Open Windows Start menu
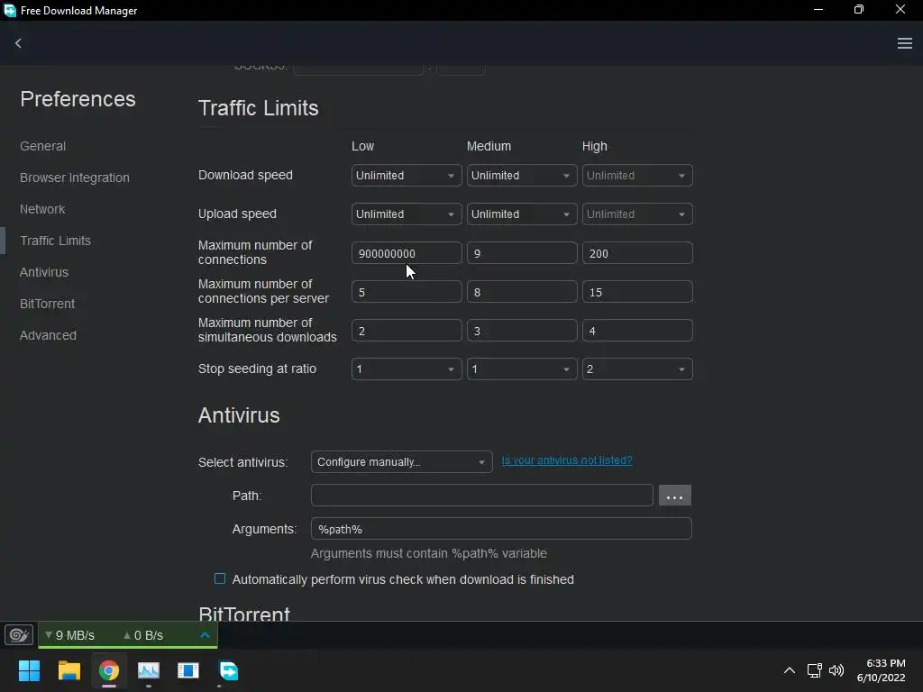Viewport: 923px width, 692px height. [29, 670]
